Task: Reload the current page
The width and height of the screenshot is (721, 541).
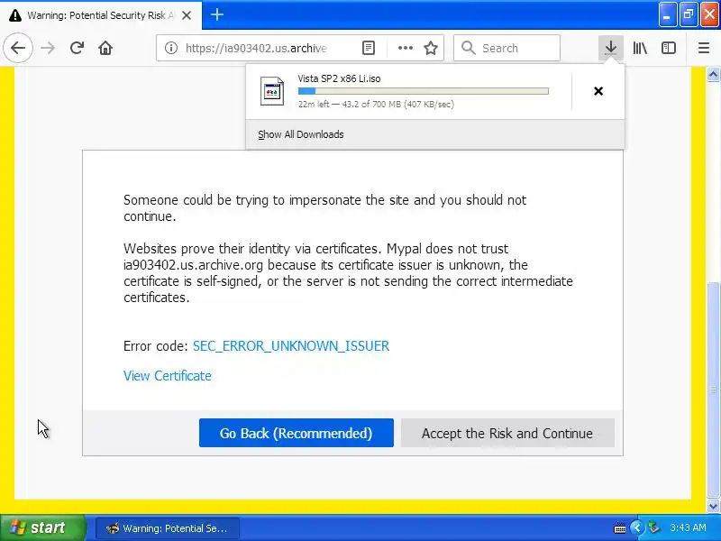Action: tap(77, 48)
